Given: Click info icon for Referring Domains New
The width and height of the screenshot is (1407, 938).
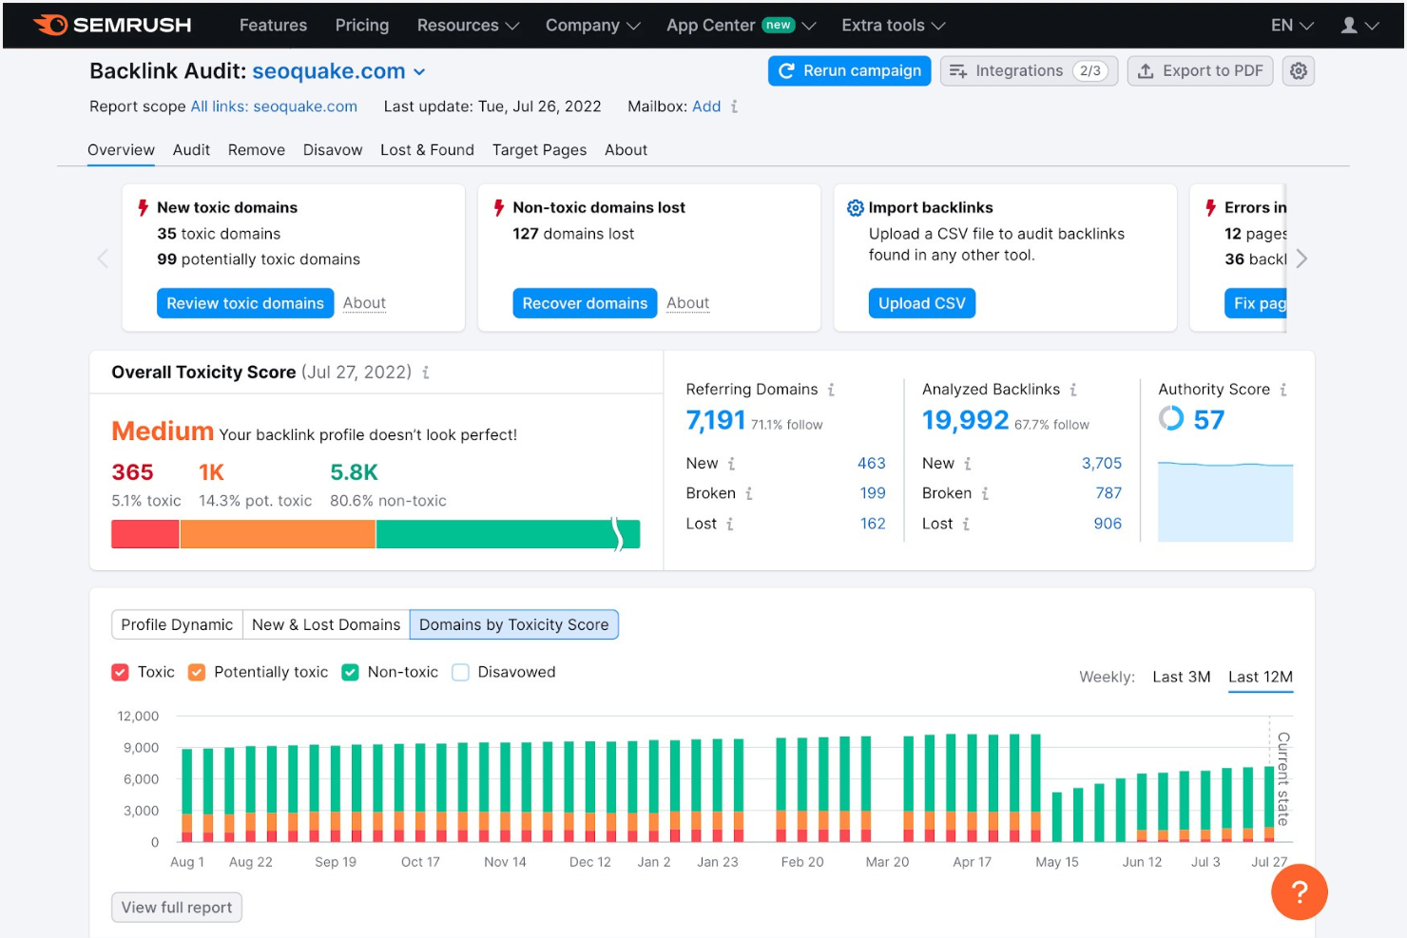Looking at the screenshot, I should click(x=732, y=464).
